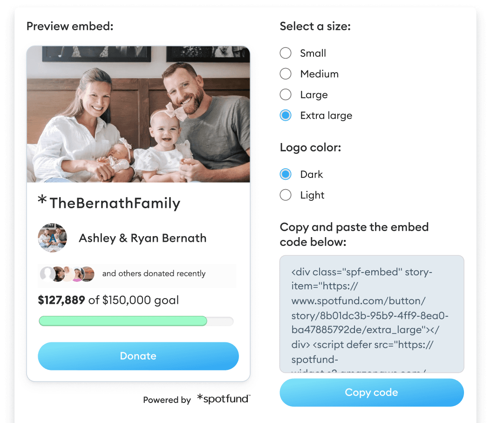491x423 pixels.
Task: Choose the Medium size option
Action: [x=286, y=74]
